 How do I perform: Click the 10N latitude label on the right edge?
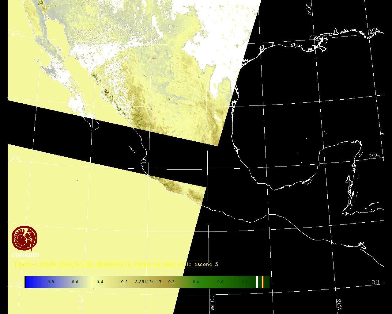(x=374, y=282)
